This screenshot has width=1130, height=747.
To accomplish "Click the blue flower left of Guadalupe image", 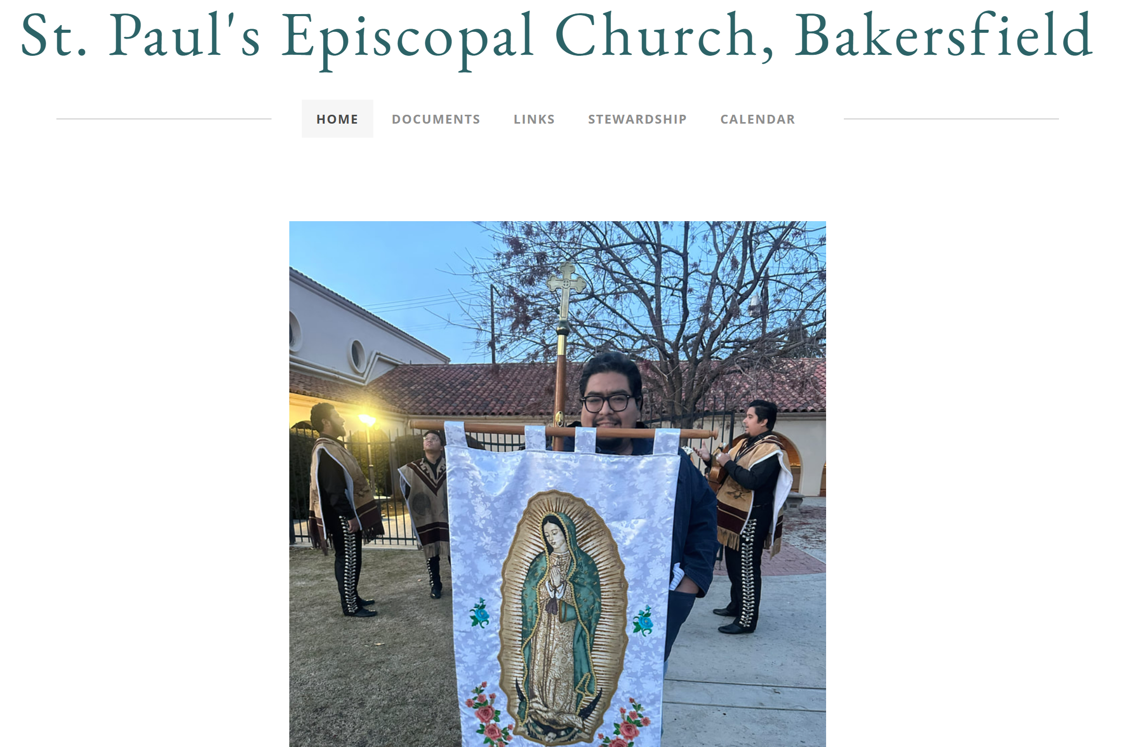I will 480,613.
